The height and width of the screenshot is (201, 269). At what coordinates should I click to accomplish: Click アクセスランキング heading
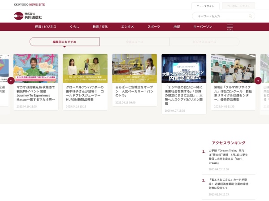click(x=229, y=143)
